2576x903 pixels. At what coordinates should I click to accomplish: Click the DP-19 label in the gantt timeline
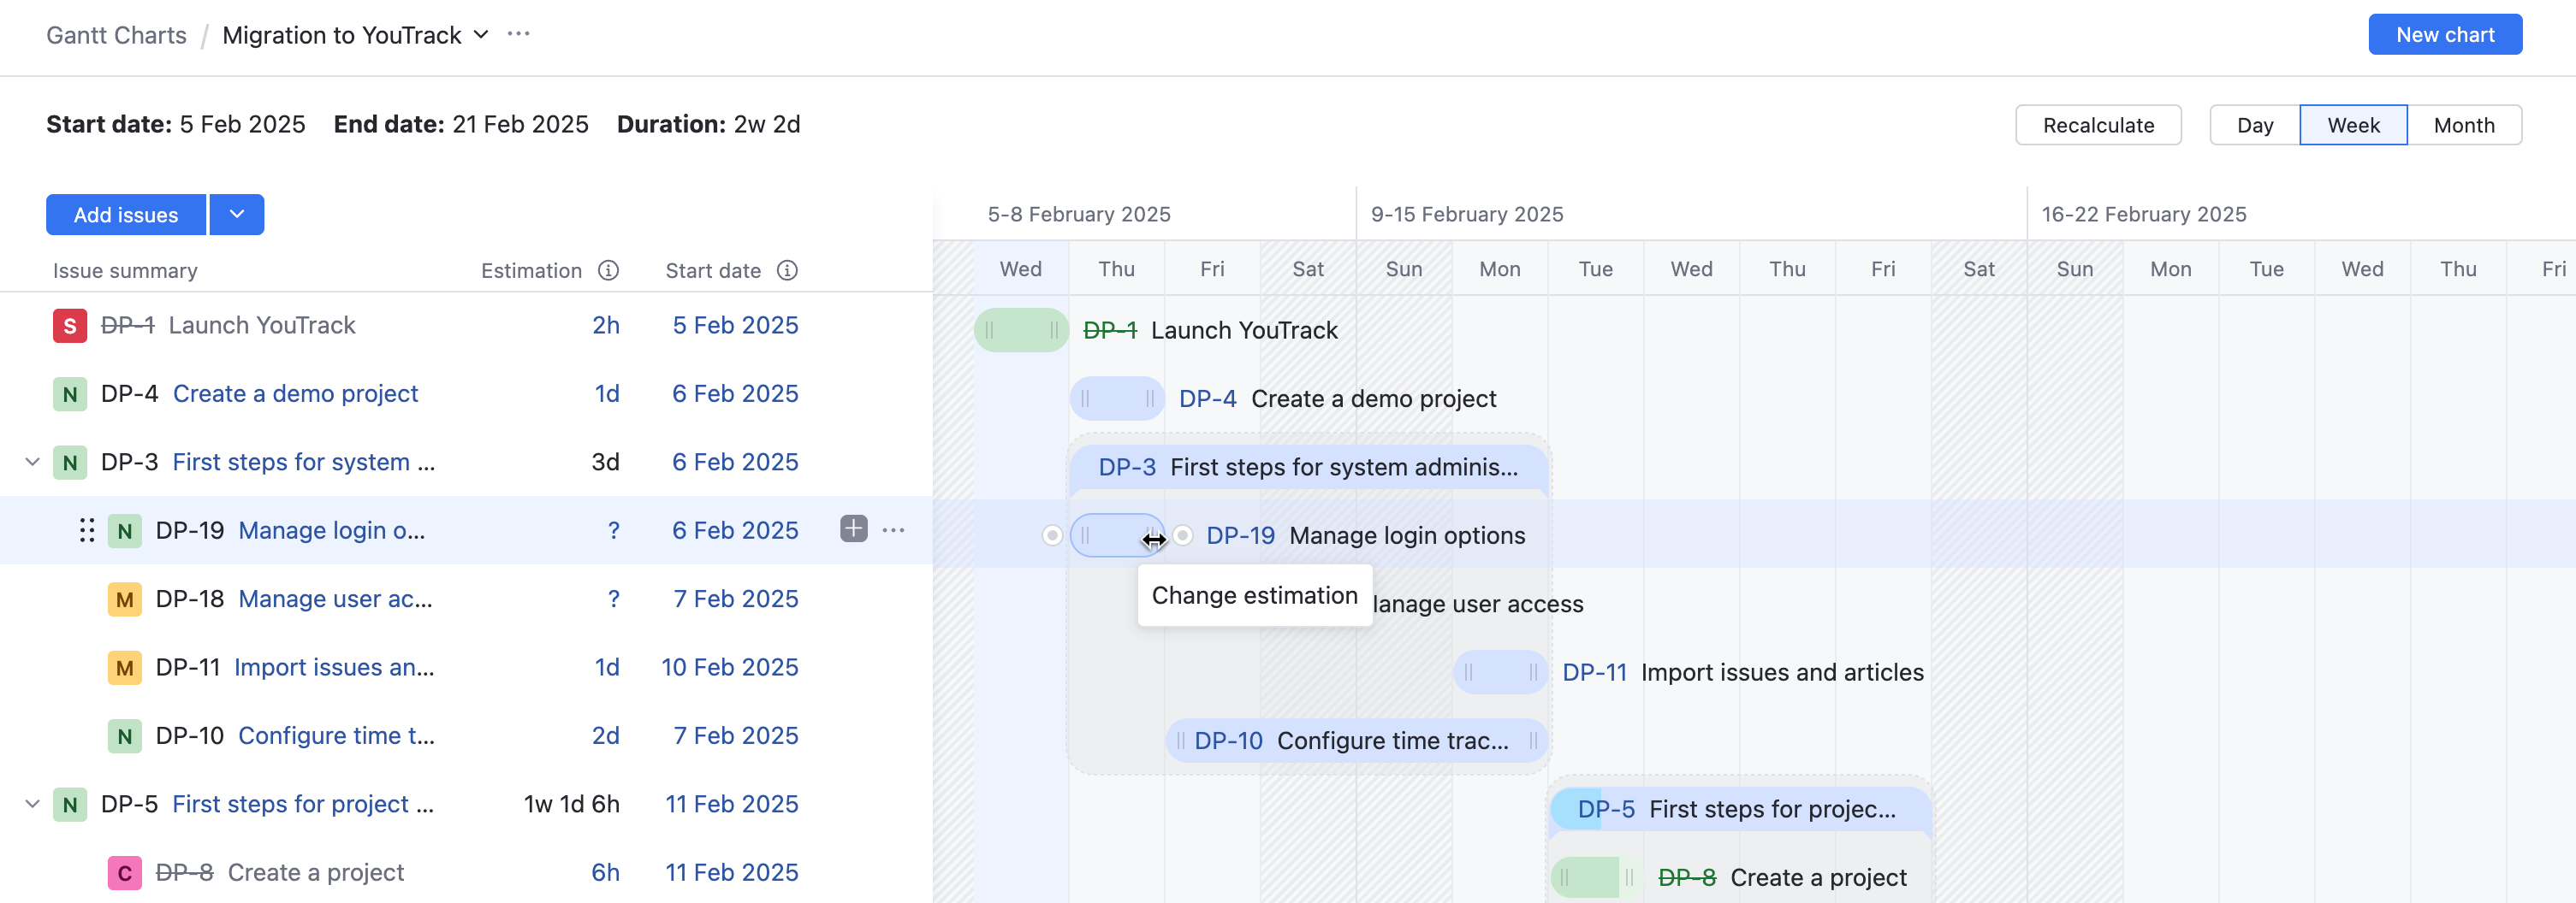[x=1240, y=535]
